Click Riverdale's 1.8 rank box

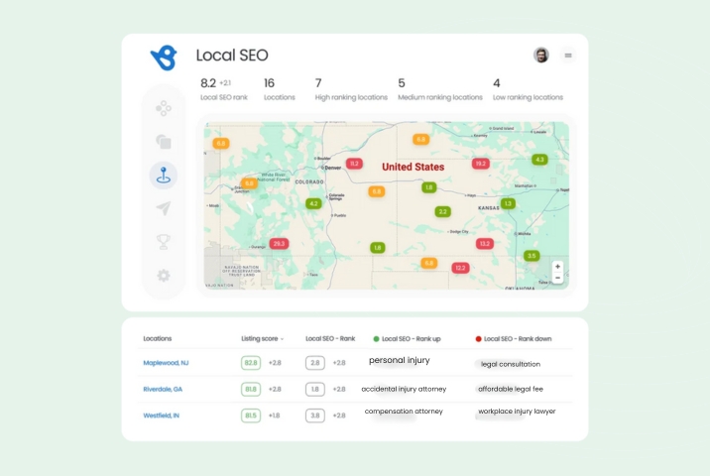315,389
